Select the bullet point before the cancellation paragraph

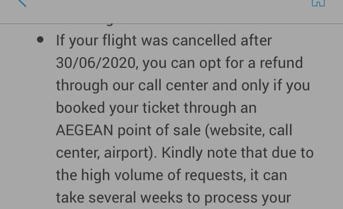(x=40, y=40)
